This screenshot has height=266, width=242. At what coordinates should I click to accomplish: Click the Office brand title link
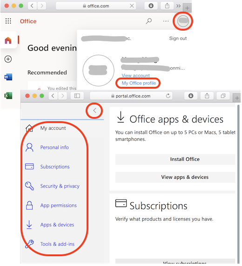coord(28,21)
